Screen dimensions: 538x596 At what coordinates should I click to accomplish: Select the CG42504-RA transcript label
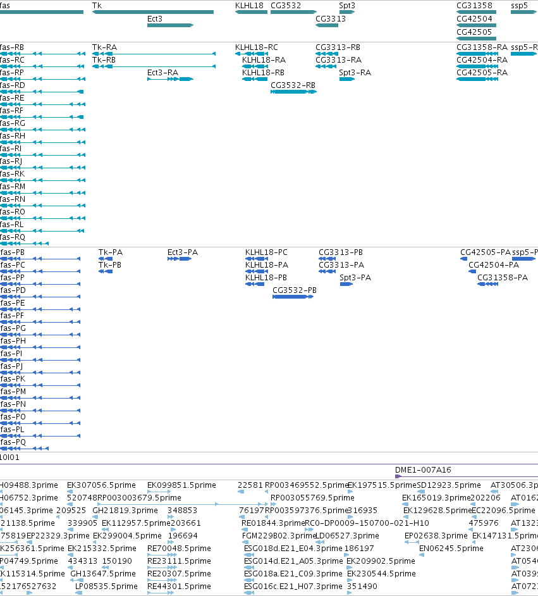point(482,60)
